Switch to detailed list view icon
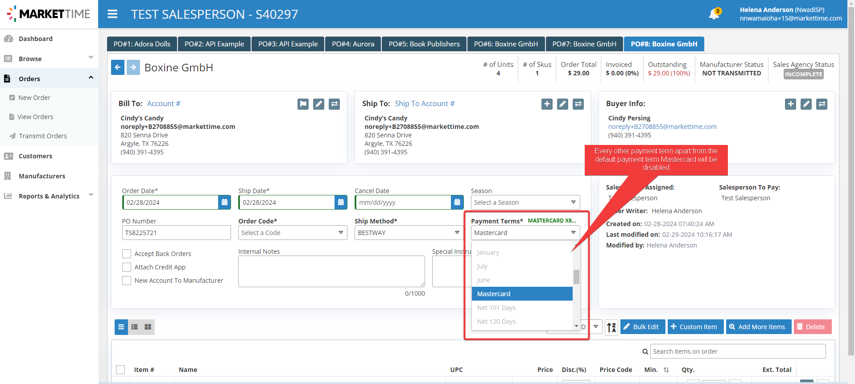The height and width of the screenshot is (384, 855). pos(135,327)
